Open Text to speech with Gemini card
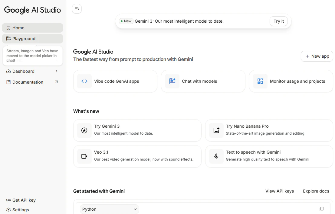Viewport: 335px width, 214px height. pos(269,156)
